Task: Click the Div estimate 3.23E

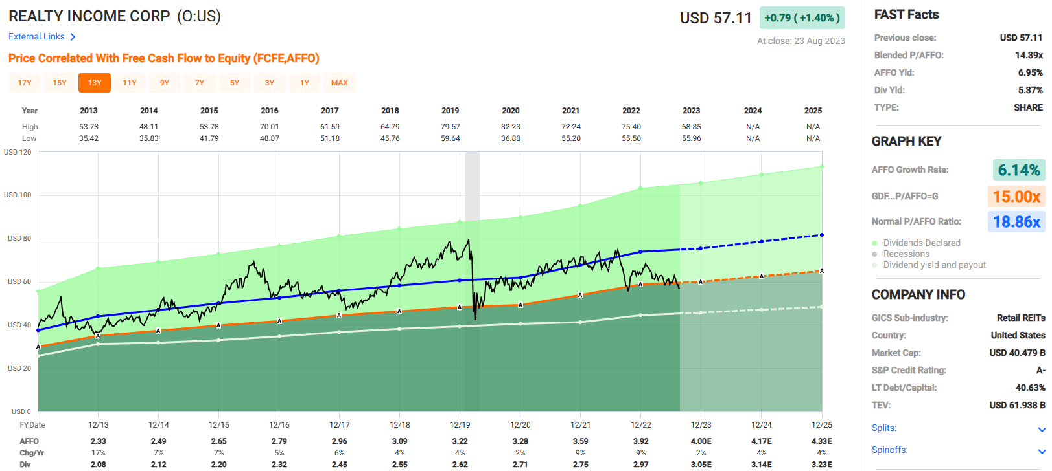Action: [x=822, y=465]
